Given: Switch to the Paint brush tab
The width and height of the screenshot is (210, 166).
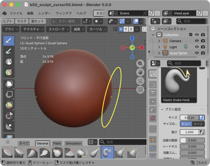Looking at the screenshot, I should [x=57, y=143].
